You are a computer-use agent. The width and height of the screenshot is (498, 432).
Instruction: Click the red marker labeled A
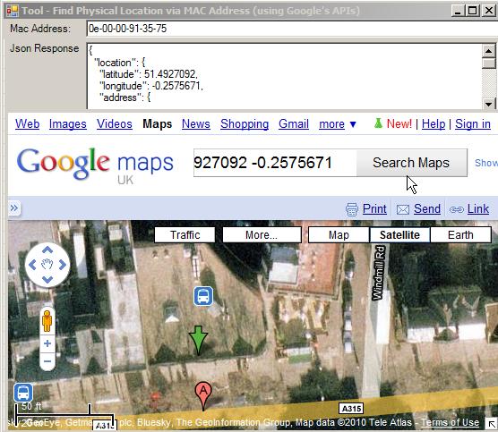click(203, 396)
